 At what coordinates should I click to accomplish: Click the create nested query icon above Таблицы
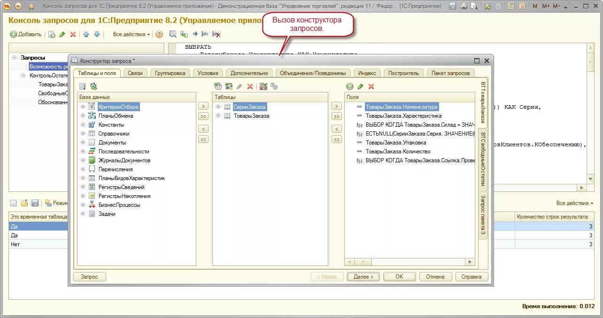click(217, 86)
